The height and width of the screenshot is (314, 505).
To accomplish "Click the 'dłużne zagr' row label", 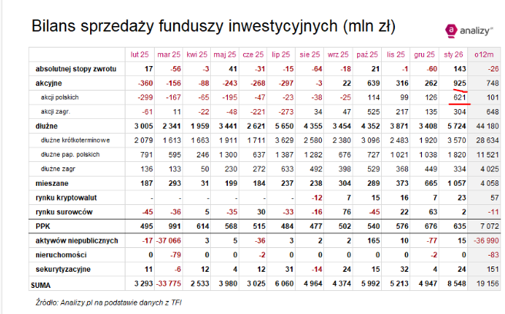I will (x=58, y=169).
